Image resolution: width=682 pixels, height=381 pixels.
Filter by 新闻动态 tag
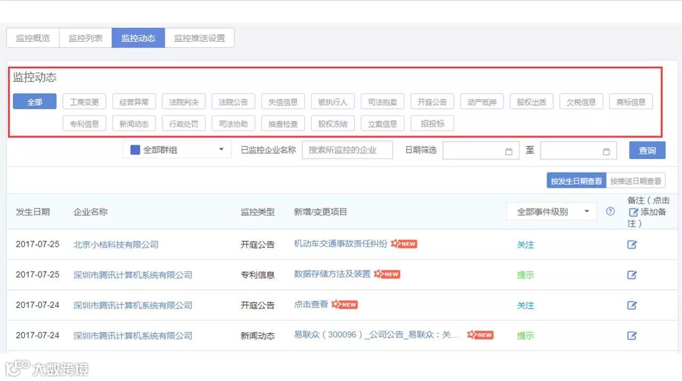pyautogui.click(x=134, y=124)
